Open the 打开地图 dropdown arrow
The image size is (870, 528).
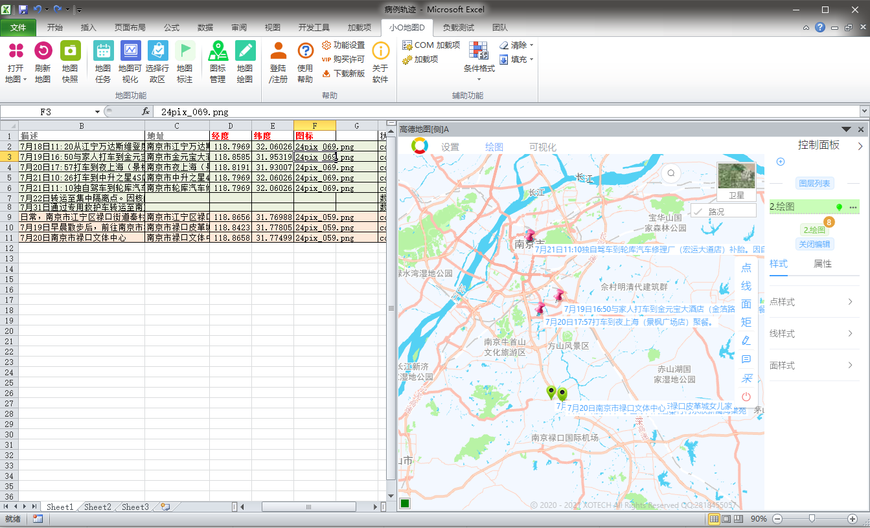pyautogui.click(x=25, y=80)
